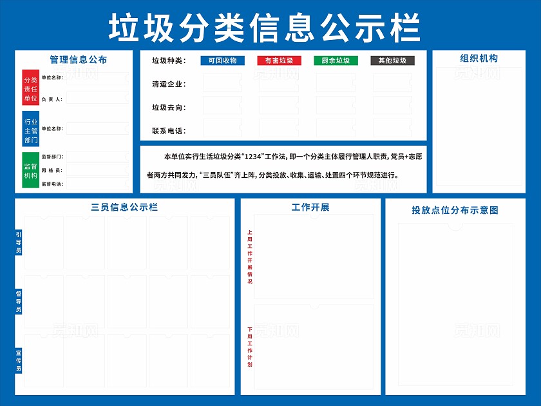The image size is (541, 406).
Task: Select the 督导员 side tab
Action: point(19,301)
